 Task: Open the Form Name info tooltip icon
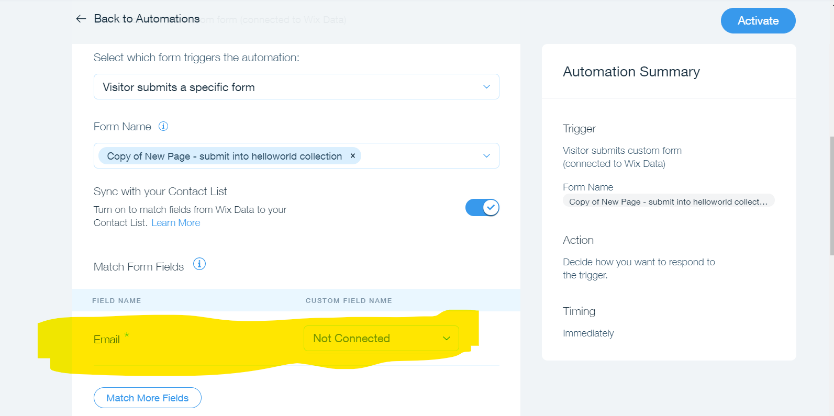point(163,126)
